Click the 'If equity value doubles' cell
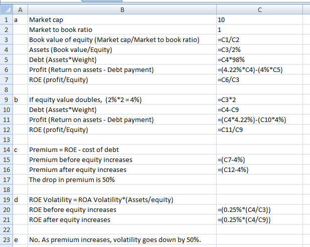 121,99
